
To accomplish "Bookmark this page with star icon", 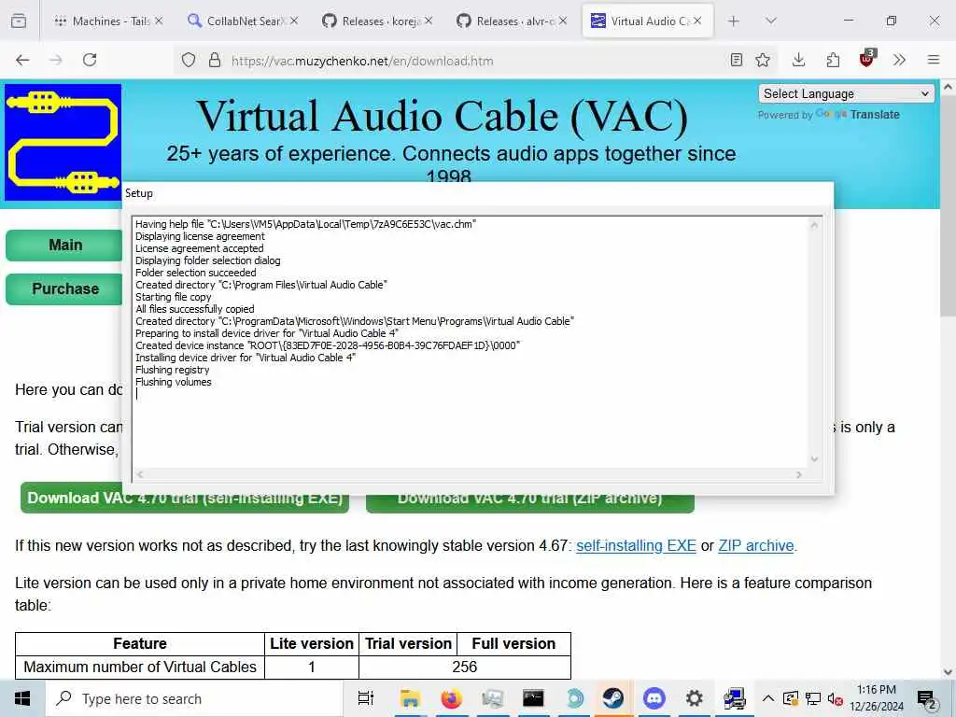I will (763, 60).
